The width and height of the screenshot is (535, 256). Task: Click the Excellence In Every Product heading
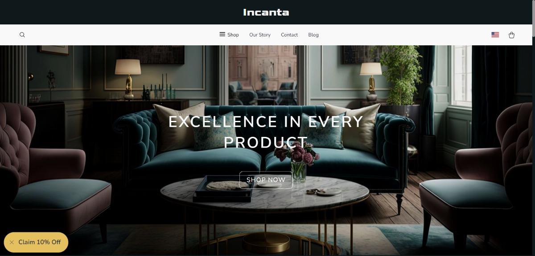click(x=266, y=132)
